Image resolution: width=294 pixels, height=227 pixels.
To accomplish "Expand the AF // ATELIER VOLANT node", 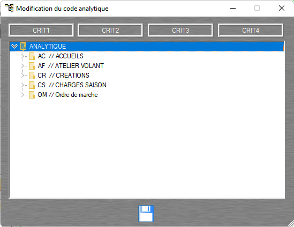I will (22, 66).
